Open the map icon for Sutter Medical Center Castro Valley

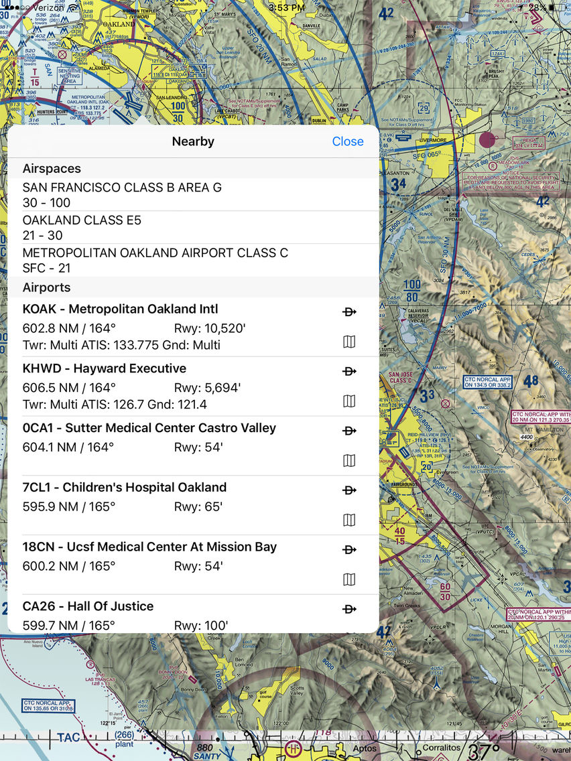pos(349,460)
